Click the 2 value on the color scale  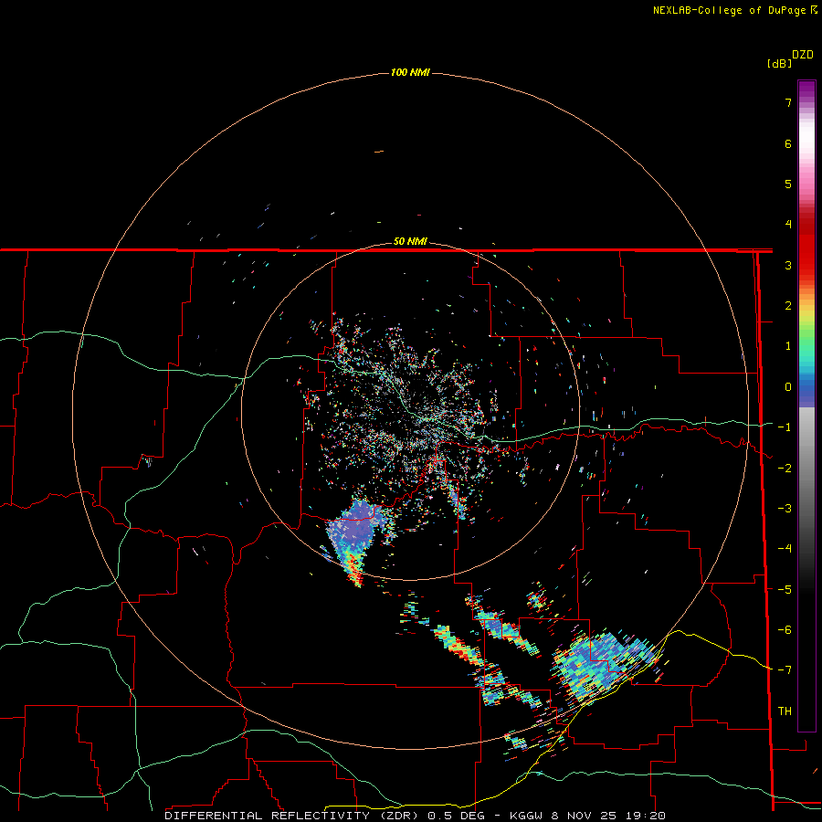coord(788,306)
